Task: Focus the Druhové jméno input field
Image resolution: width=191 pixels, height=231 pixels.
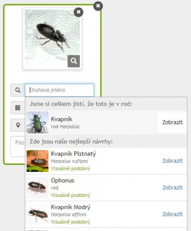Action: click(x=60, y=90)
